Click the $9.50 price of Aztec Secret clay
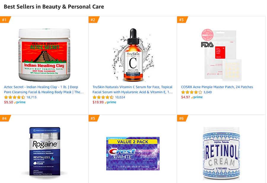267x183 pixels. pyautogui.click(x=8, y=102)
